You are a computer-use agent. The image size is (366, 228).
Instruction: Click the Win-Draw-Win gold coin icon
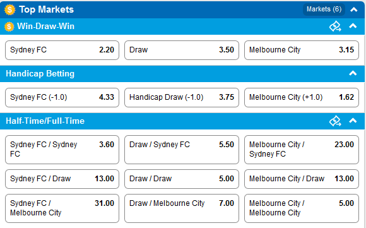pyautogui.click(x=9, y=27)
